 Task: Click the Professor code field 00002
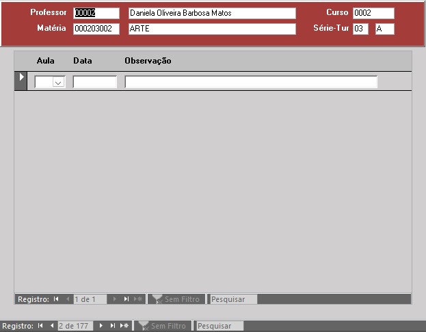point(96,13)
